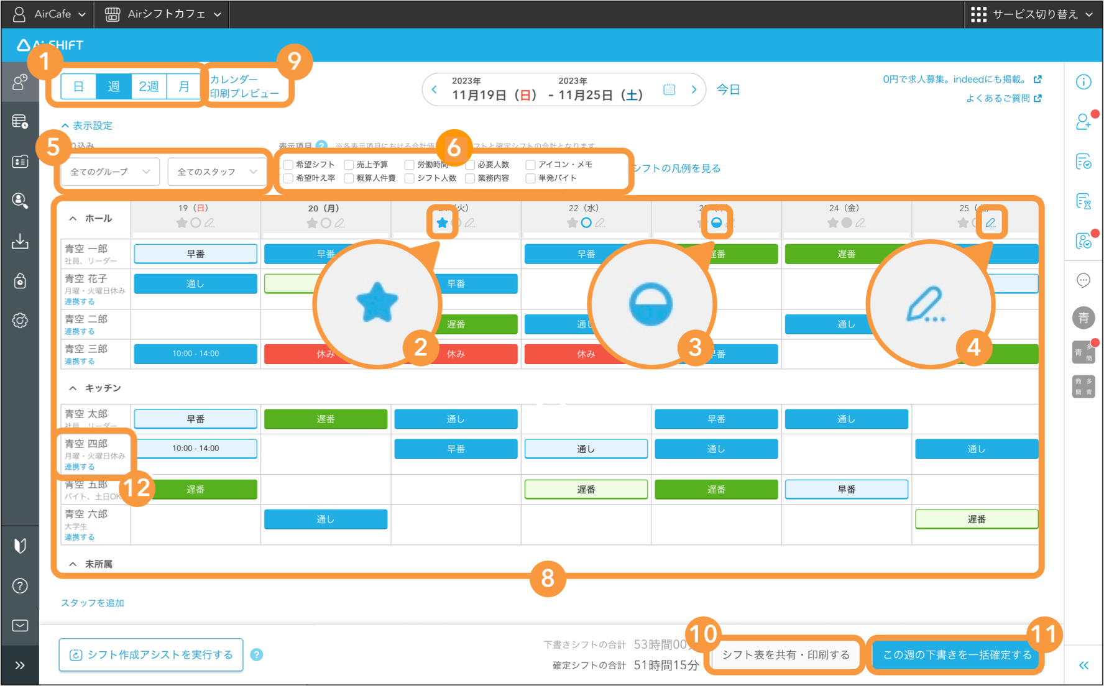Open the 0円で求人募集 indeed link
1104x686 pixels.
[x=962, y=80]
